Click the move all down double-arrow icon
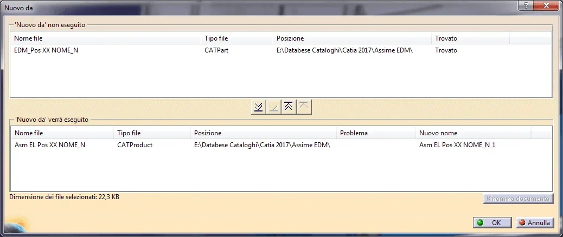 click(x=259, y=107)
